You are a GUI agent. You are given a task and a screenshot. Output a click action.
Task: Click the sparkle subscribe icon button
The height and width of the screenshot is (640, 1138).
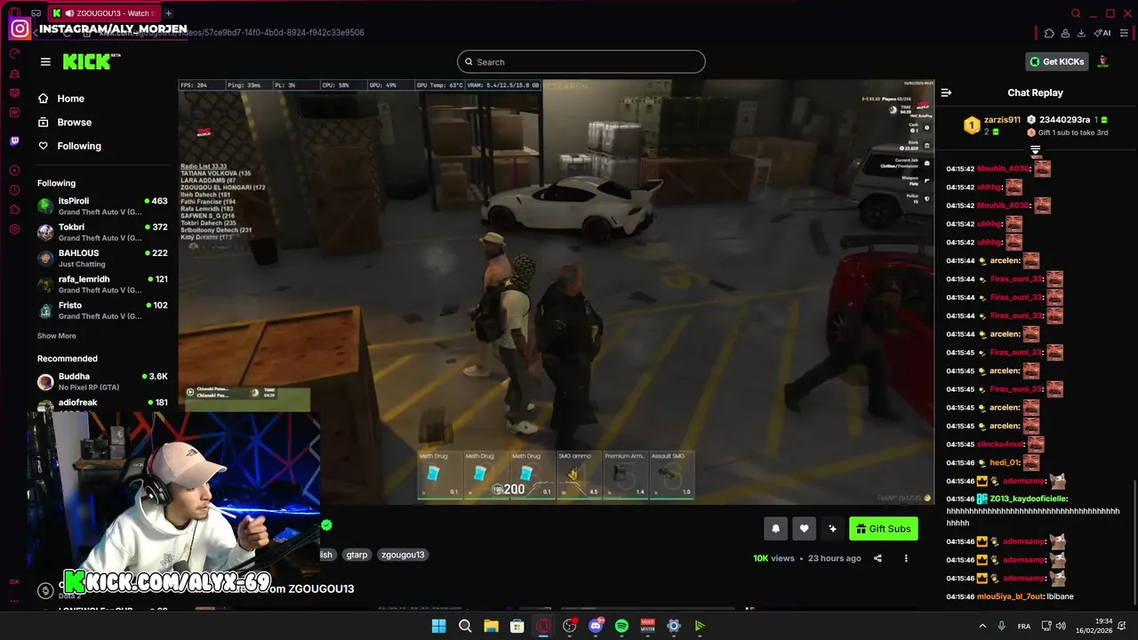[832, 529]
